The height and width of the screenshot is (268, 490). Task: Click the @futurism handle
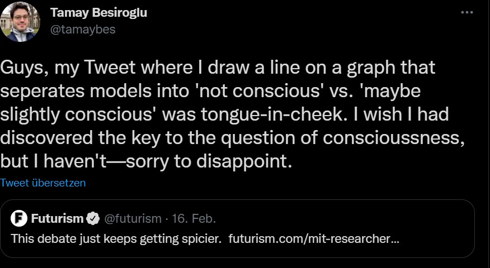133,218
